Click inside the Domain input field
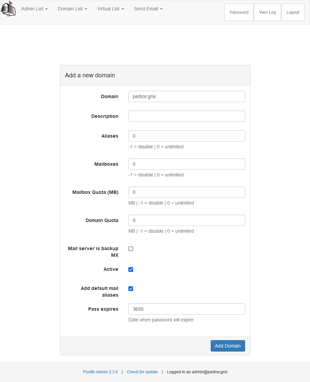 pyautogui.click(x=186, y=96)
